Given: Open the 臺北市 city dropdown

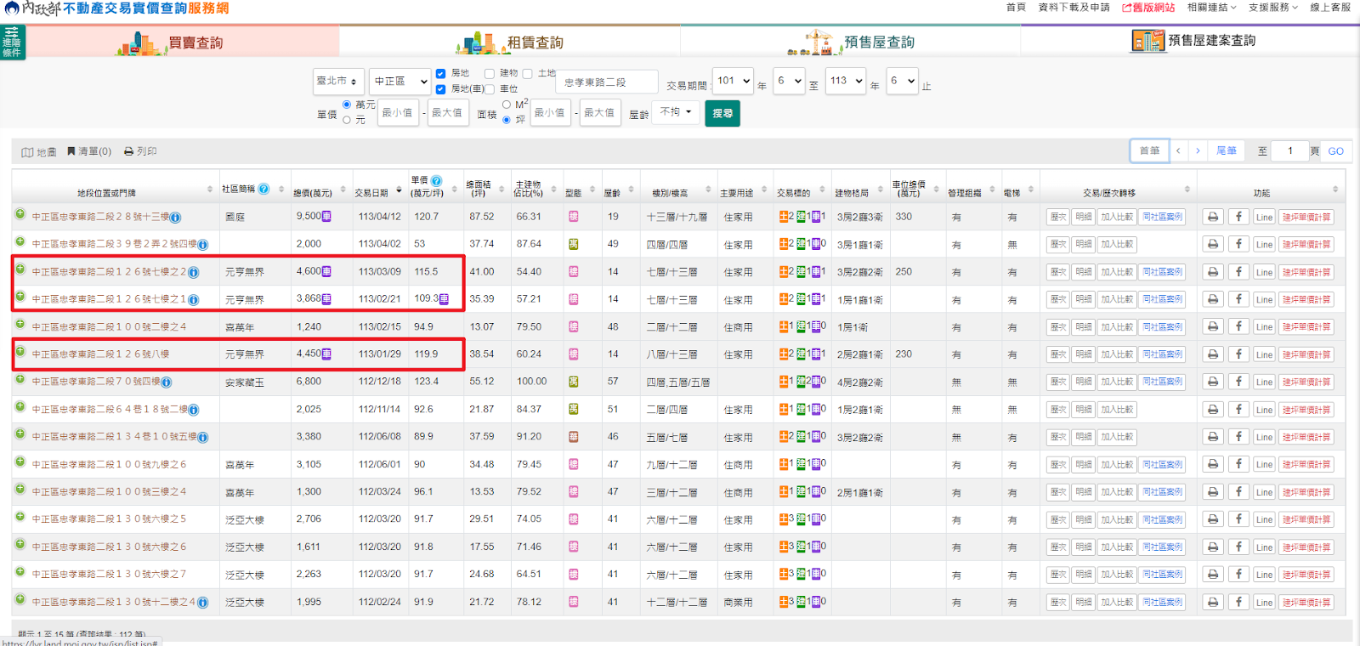Looking at the screenshot, I should pos(338,82).
